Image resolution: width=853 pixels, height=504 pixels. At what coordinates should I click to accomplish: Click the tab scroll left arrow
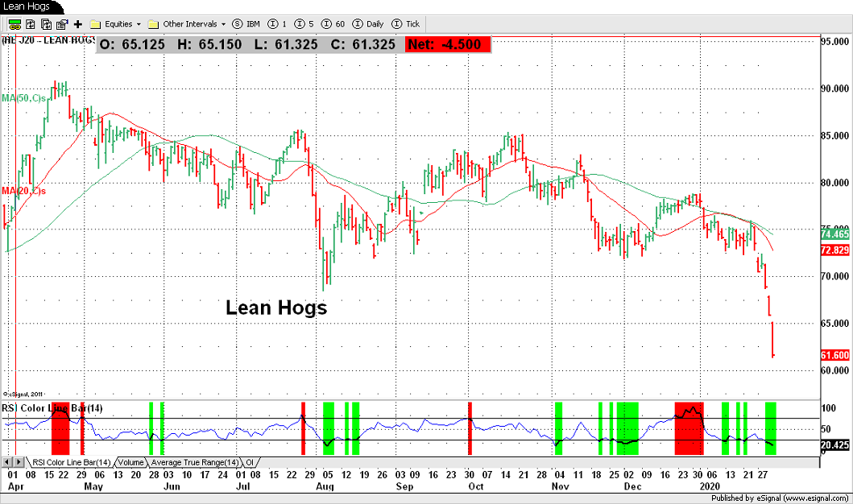click(7, 462)
